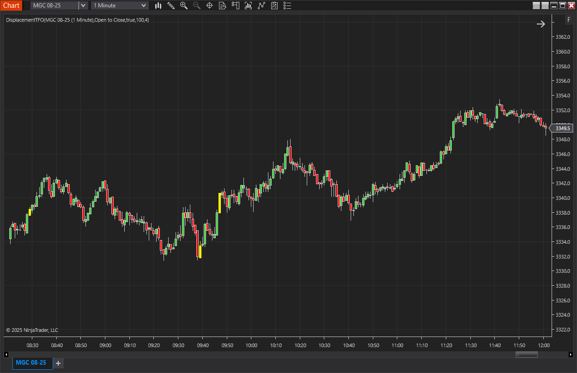Click the 3362.0 price axis label

pos(562,37)
